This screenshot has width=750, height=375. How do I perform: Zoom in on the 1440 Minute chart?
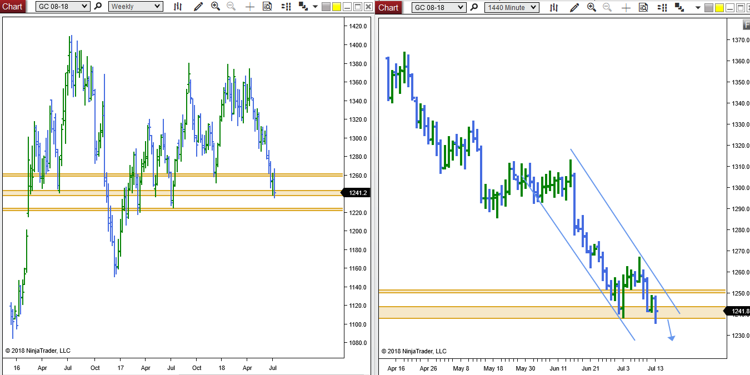(592, 7)
